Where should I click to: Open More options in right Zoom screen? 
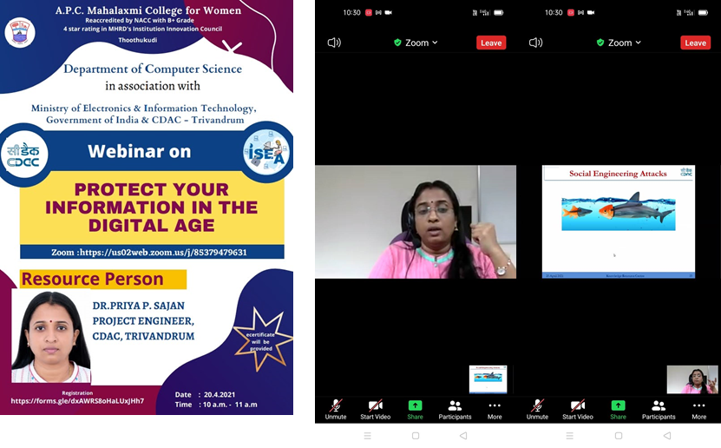tap(699, 409)
